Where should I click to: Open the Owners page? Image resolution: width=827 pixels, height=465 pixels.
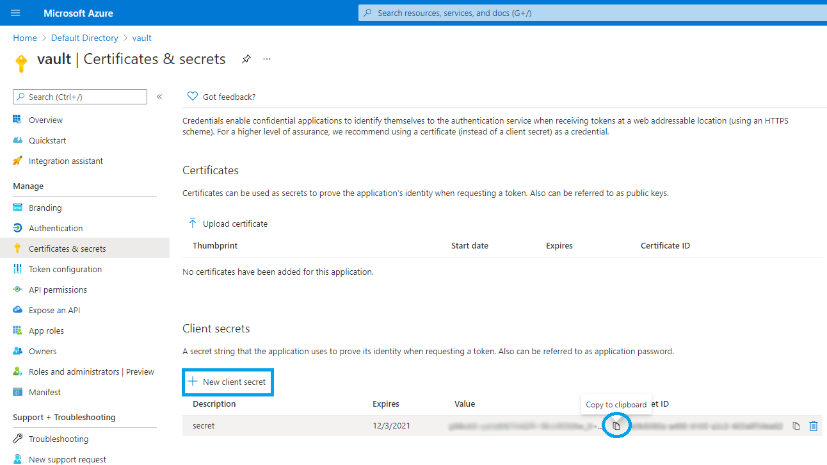click(42, 351)
